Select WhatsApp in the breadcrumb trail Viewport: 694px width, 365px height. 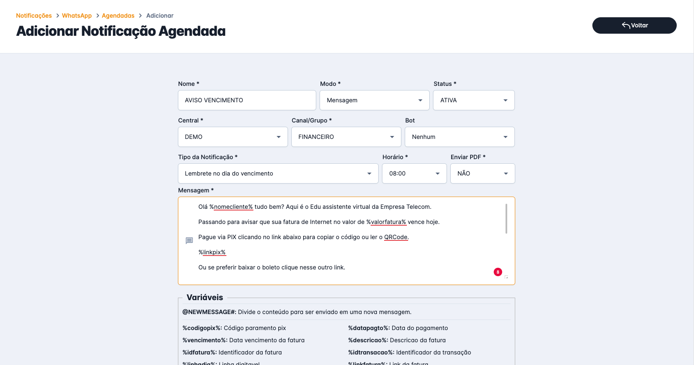[77, 15]
